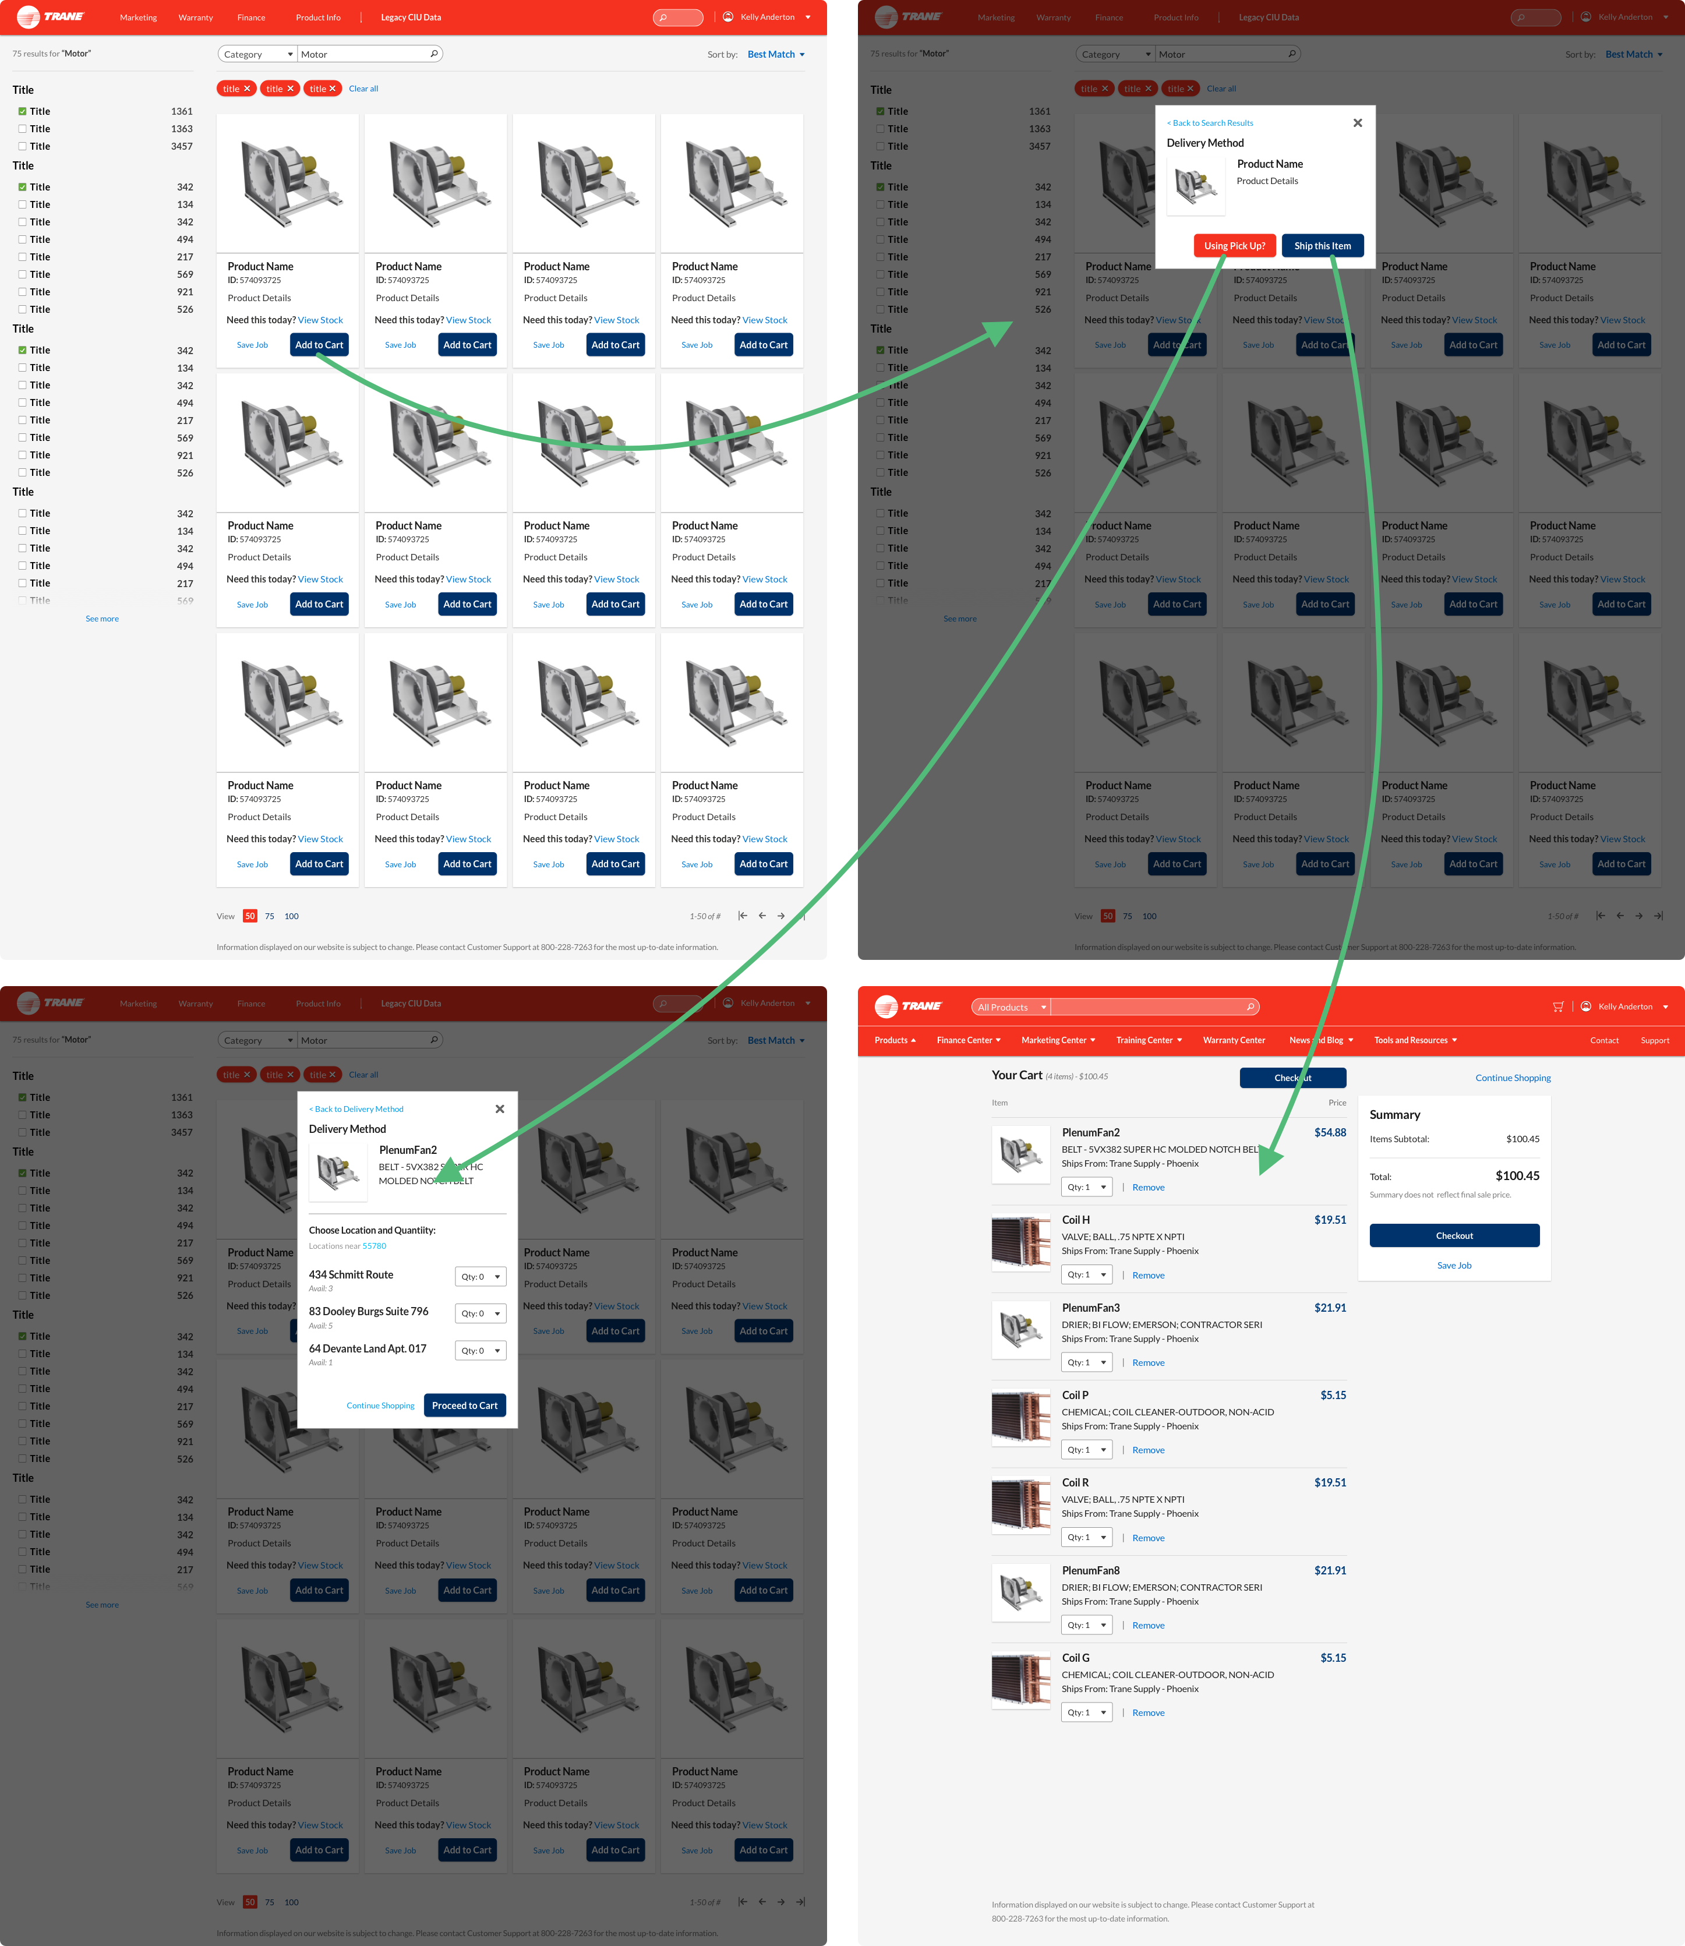Click the close X icon on delivery modal
The width and height of the screenshot is (1685, 1946).
[1357, 122]
